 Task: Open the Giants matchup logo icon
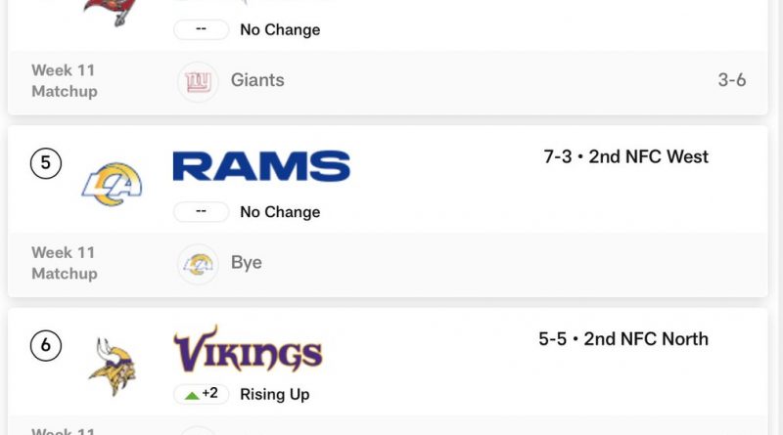pos(198,82)
